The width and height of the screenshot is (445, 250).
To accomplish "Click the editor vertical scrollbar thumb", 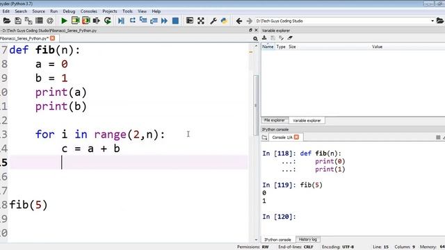I will 256,105.
